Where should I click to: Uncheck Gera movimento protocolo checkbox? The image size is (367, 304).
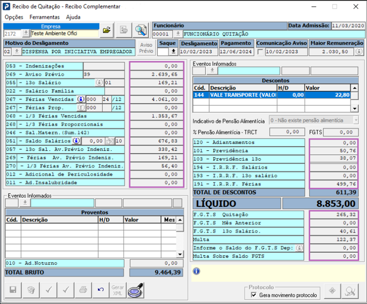(x=254, y=295)
